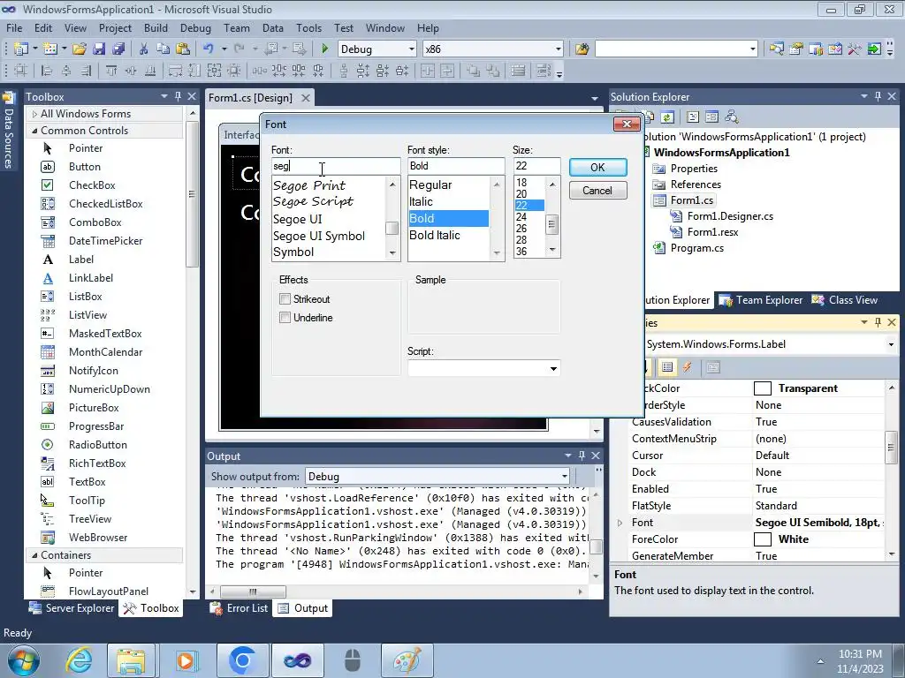Expand All Windows Forms toolbox group
Viewport: 905px width, 678px height.
(34, 114)
